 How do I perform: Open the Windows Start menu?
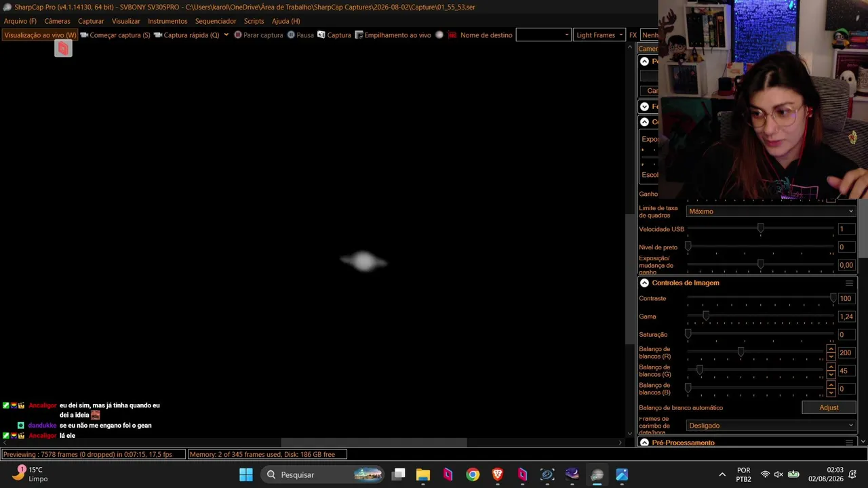click(x=246, y=474)
